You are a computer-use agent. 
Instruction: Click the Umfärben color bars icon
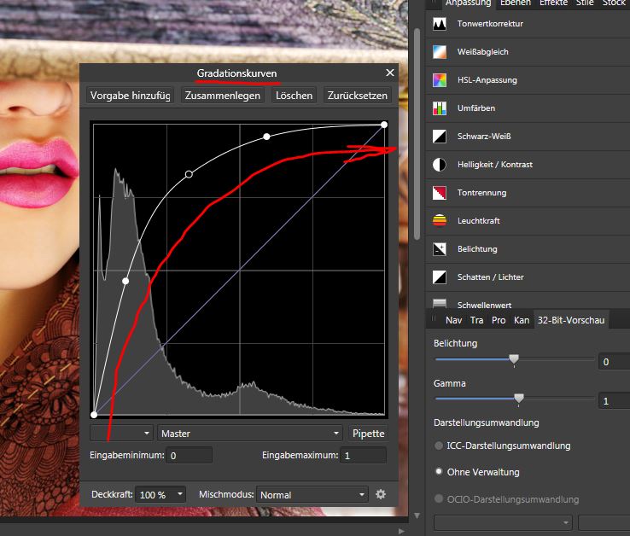pos(440,108)
